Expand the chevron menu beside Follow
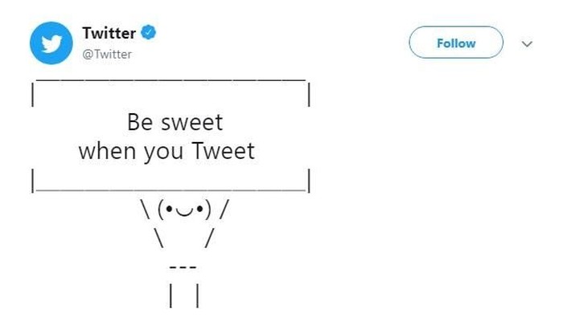Screen dimensions: 563x317 (527, 44)
